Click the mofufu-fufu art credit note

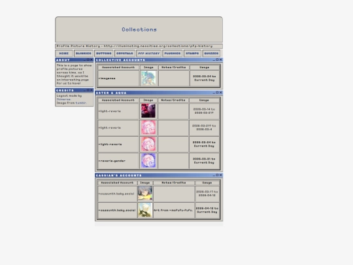pos(173,210)
